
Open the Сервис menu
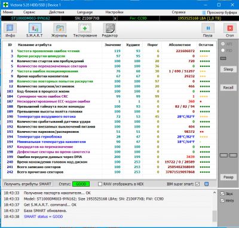point(29,13)
